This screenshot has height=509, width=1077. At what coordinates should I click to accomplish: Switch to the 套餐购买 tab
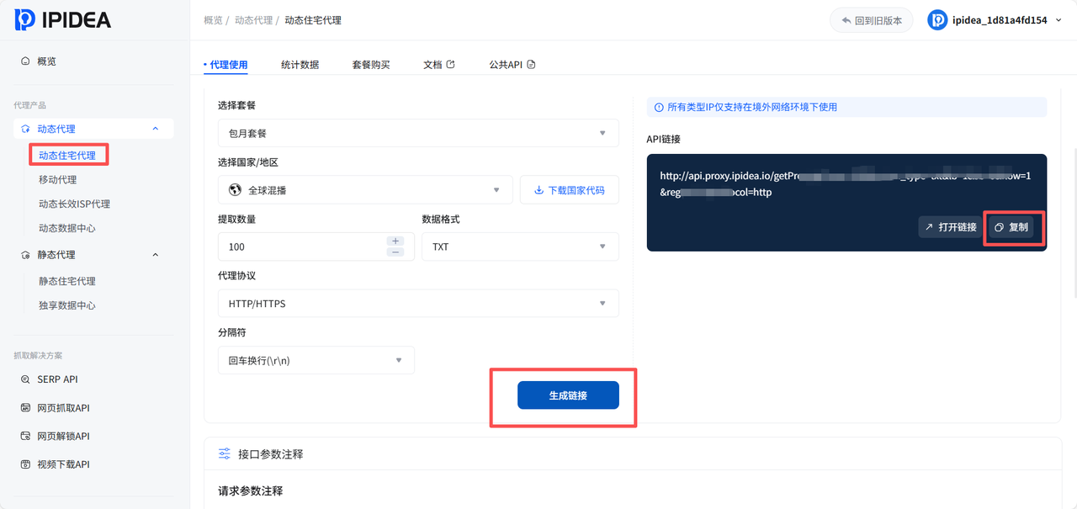click(x=371, y=65)
